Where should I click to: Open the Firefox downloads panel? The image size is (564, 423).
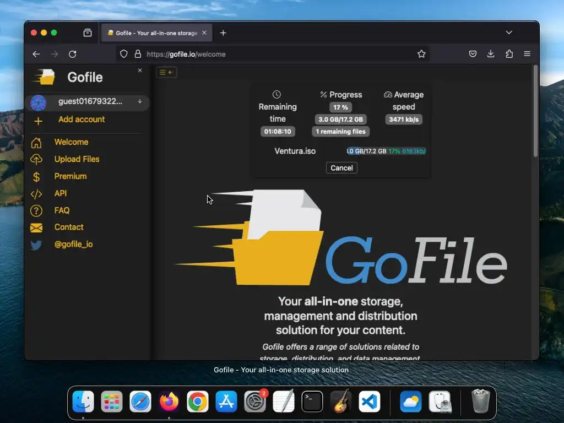pos(491,54)
